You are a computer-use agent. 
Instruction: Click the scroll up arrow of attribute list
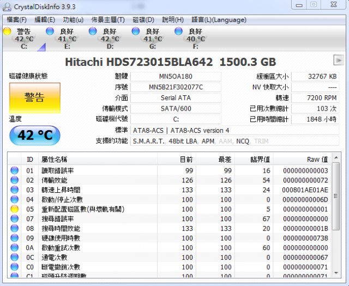click(336, 157)
